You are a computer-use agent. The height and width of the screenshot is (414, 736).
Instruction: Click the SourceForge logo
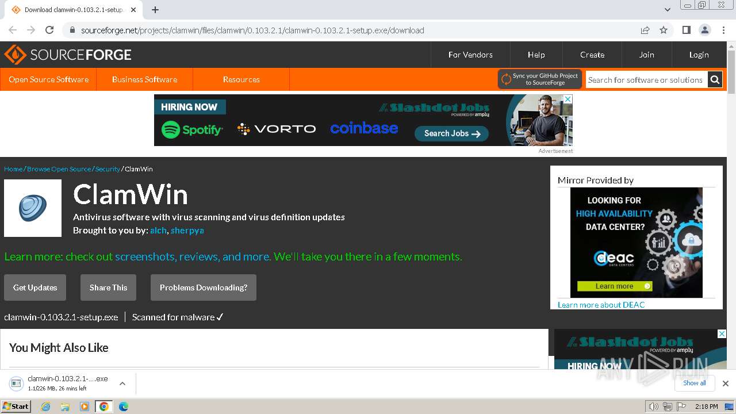coord(68,55)
